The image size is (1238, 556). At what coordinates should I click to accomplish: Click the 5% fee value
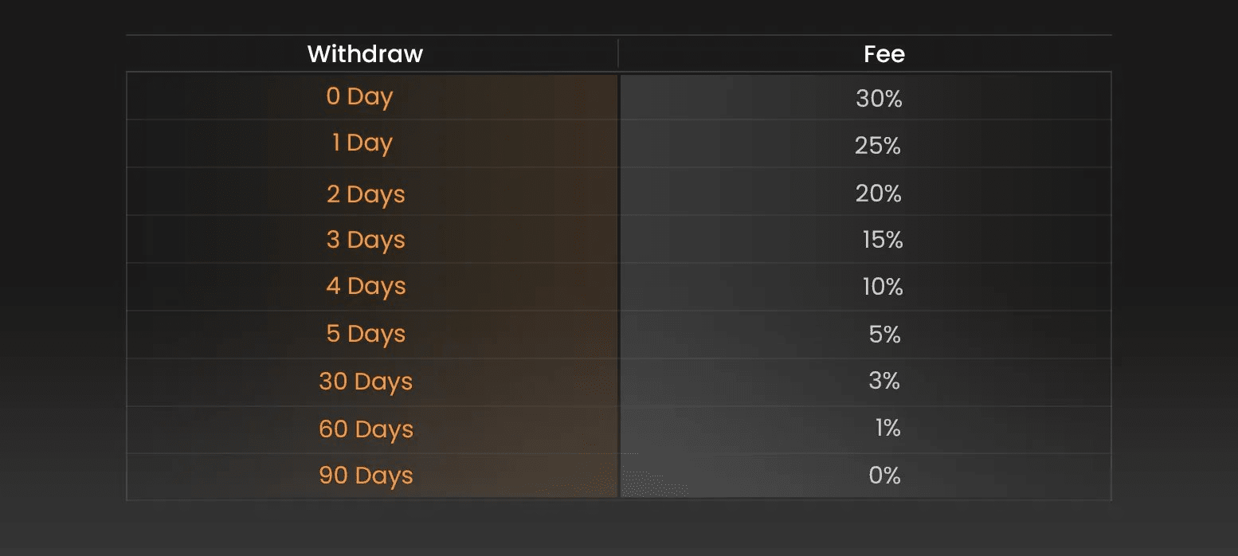[885, 335]
